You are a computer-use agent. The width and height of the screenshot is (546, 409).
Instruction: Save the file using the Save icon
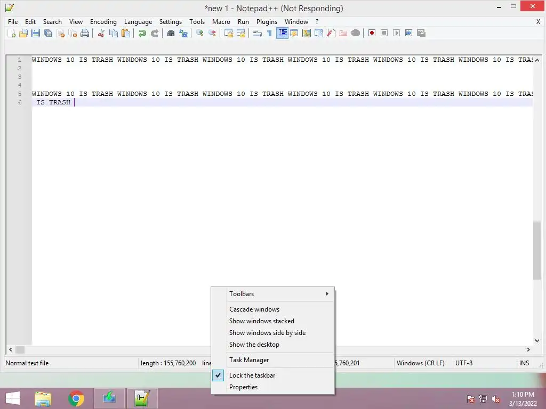tap(36, 33)
